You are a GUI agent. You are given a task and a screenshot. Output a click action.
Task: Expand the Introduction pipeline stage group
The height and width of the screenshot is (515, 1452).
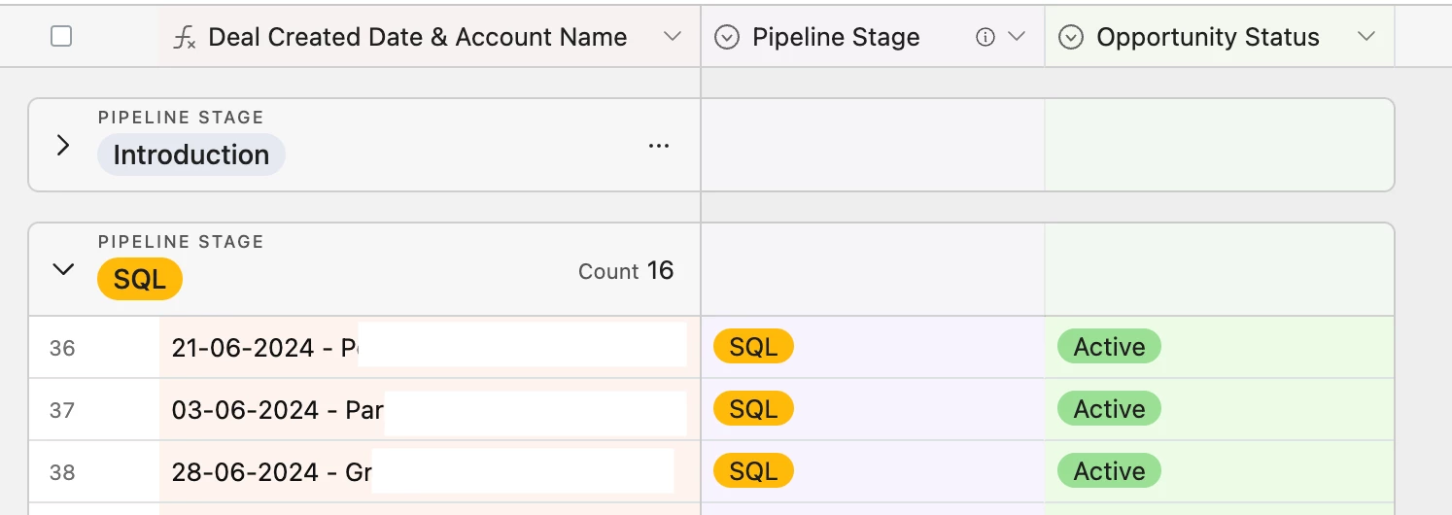tap(63, 146)
